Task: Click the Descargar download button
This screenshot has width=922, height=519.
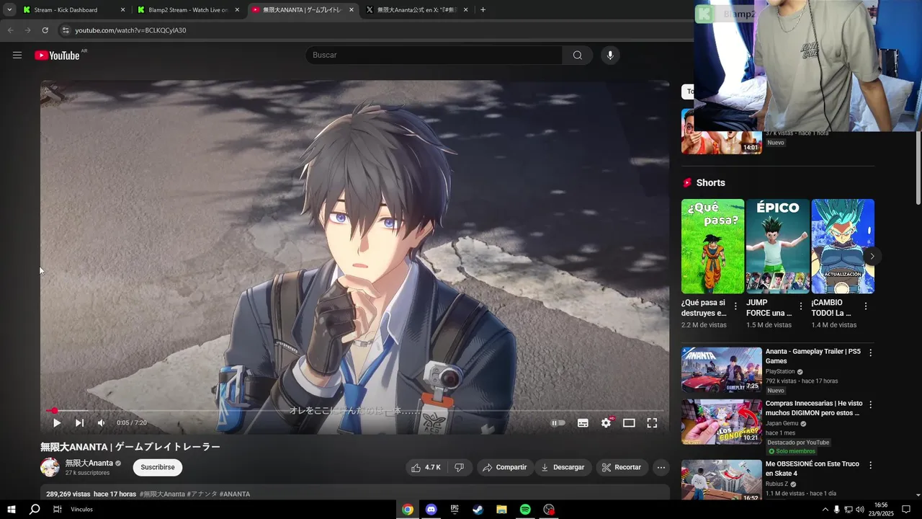Action: (563, 467)
